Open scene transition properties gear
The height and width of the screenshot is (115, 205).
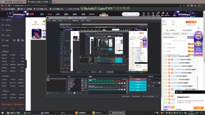coord(159,83)
